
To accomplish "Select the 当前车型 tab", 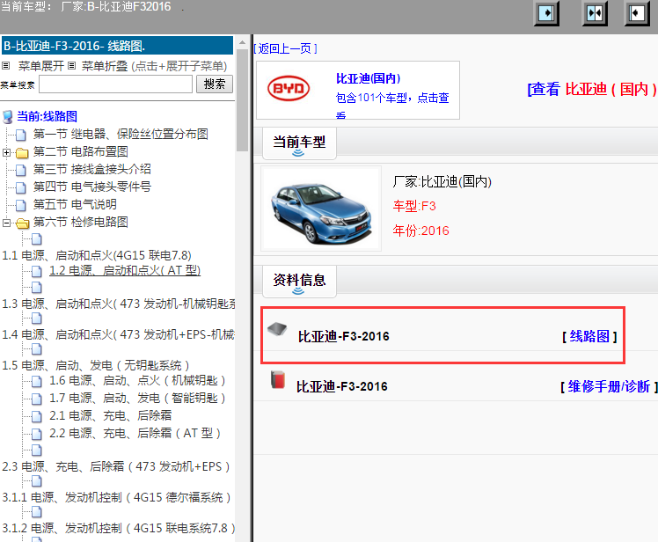I will [x=299, y=143].
